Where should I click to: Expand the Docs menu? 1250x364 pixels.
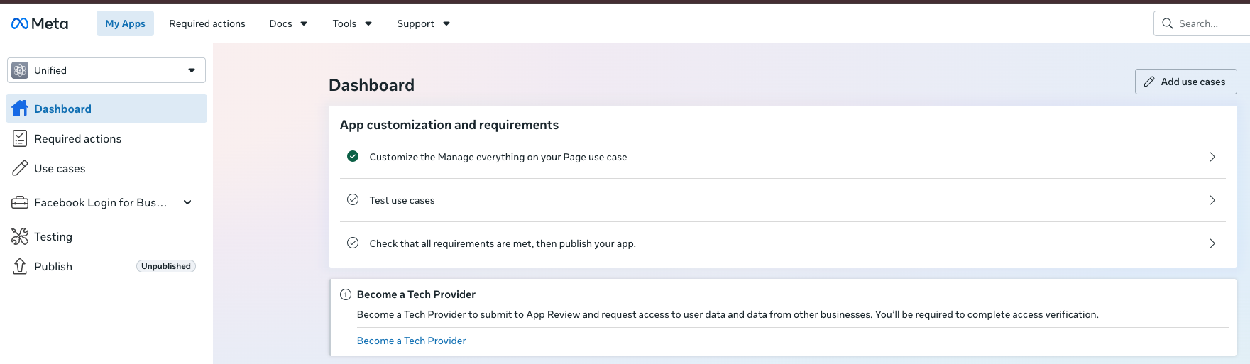(x=288, y=23)
